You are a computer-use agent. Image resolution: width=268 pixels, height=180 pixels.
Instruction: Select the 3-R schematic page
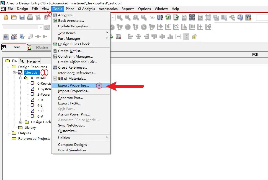click(x=40, y=100)
